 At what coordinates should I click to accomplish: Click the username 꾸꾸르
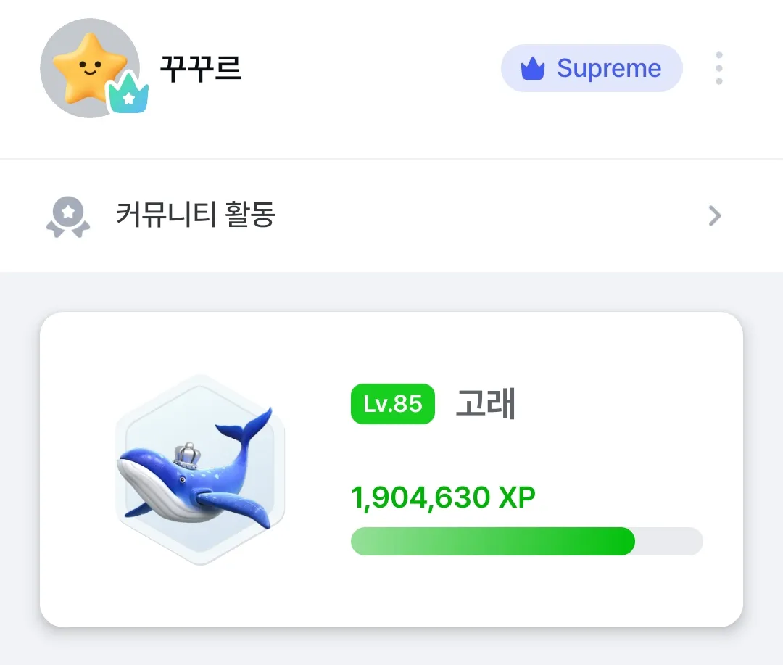200,68
